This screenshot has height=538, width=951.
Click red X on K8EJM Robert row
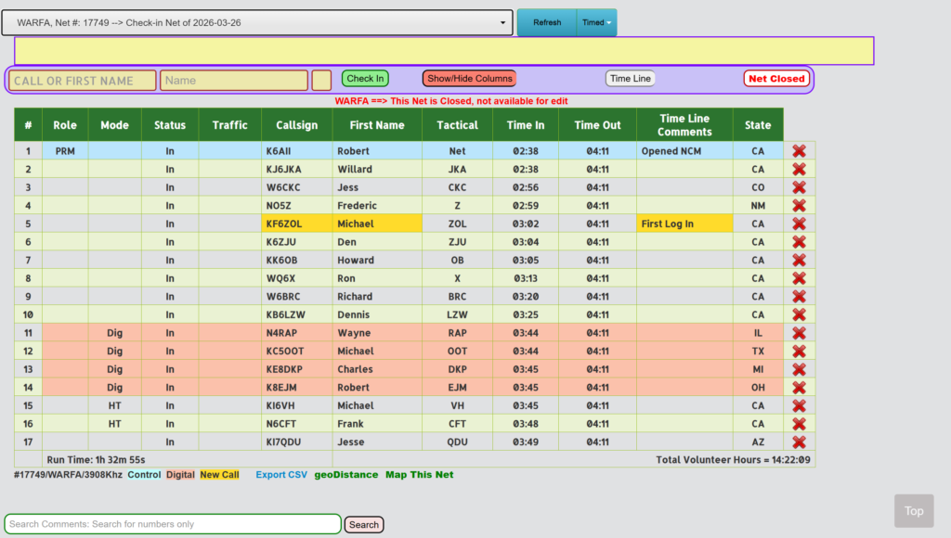click(799, 388)
